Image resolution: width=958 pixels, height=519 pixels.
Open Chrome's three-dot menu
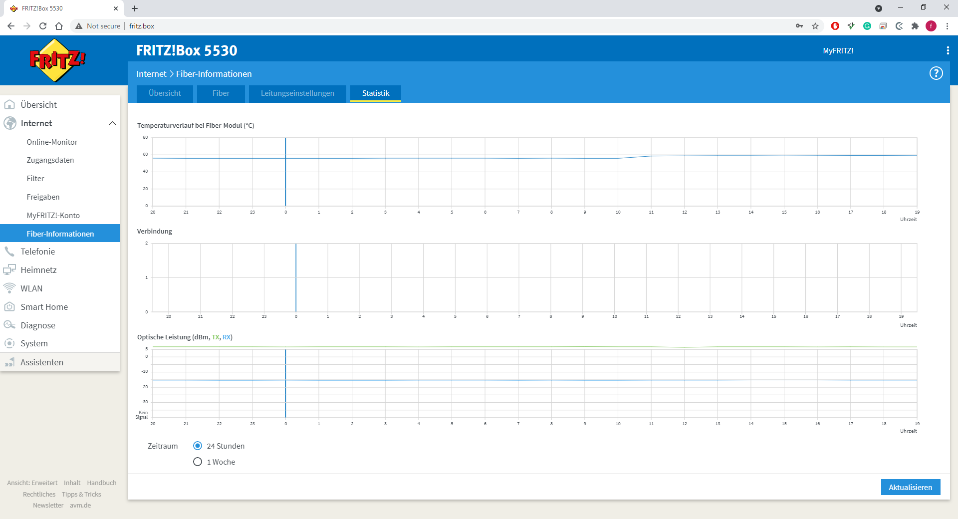coord(947,26)
